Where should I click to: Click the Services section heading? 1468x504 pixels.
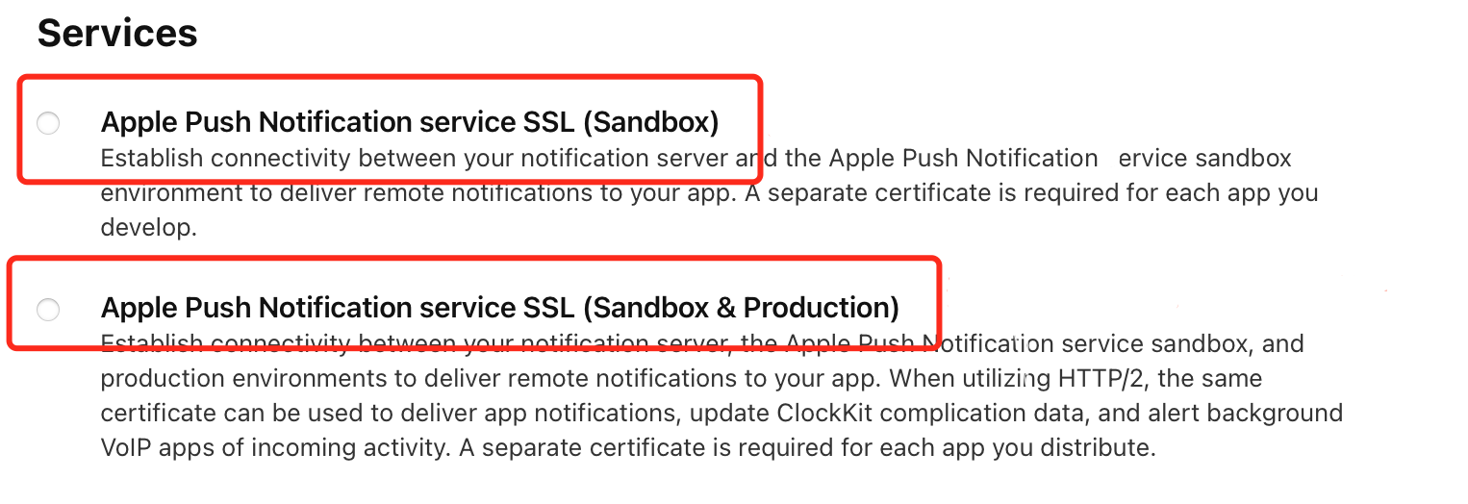tap(117, 33)
